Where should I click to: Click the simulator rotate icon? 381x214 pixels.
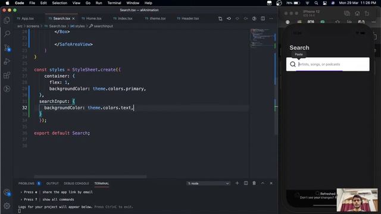pos(367,13)
